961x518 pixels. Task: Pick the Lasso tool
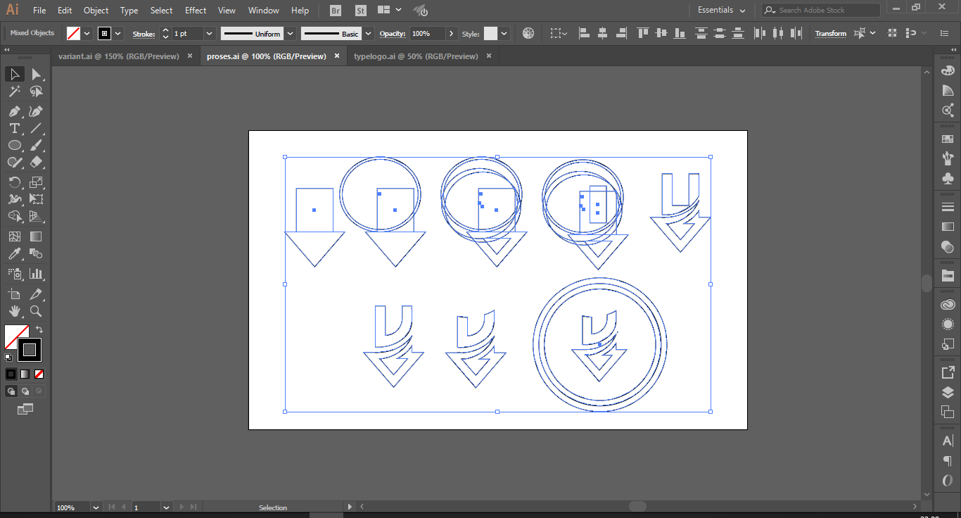37,92
